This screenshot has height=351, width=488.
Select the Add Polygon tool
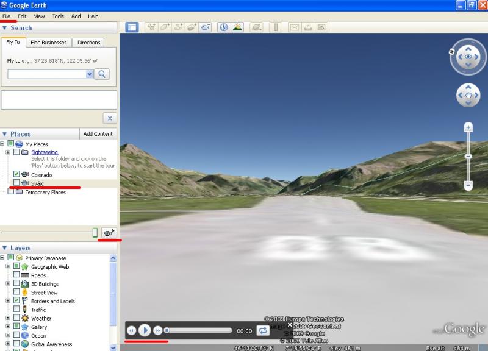point(164,27)
